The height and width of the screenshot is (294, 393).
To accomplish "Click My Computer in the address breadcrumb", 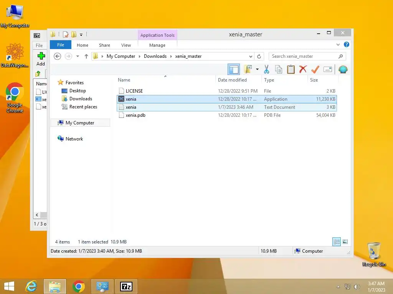I will click(x=121, y=56).
